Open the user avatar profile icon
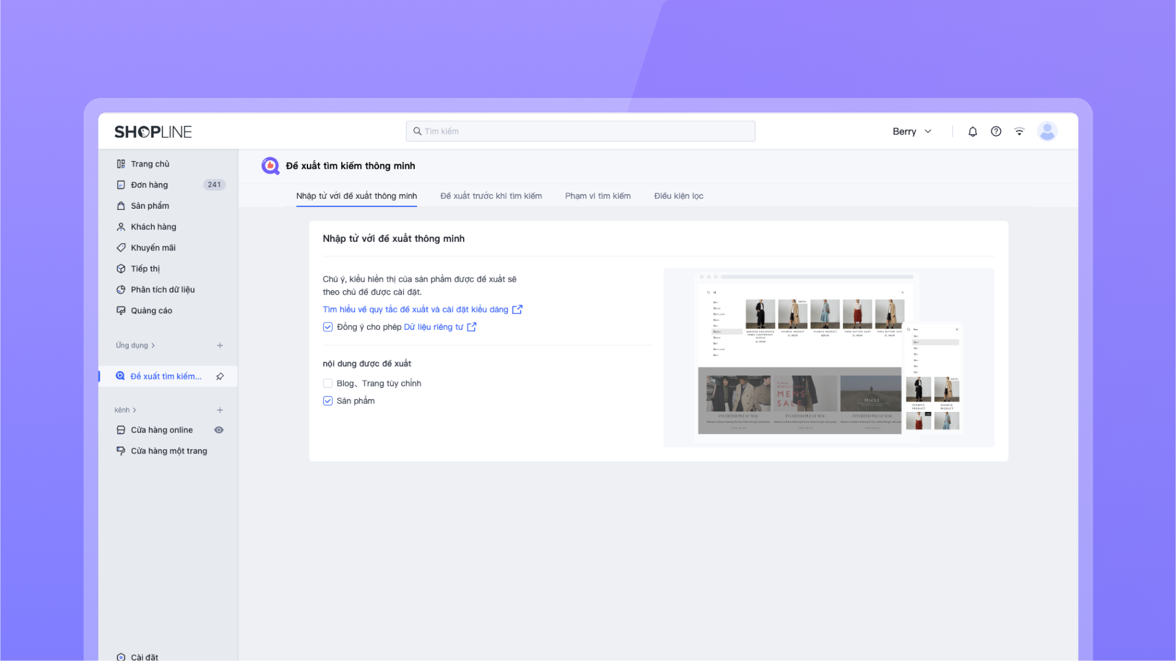 click(1047, 131)
